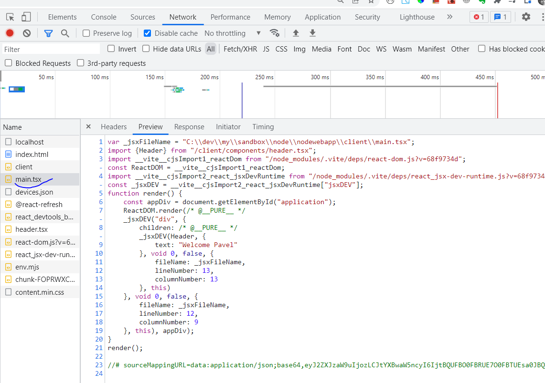Select react_devtools_b... request

point(40,217)
